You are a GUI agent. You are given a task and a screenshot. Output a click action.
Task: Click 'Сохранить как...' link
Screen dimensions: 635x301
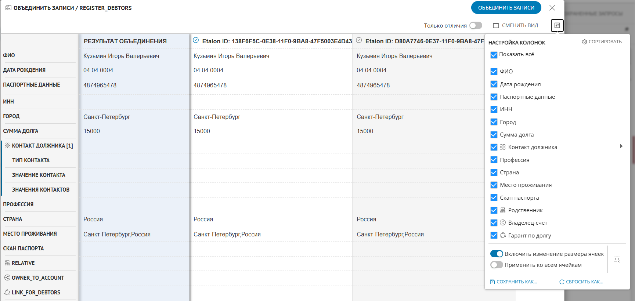tap(514, 282)
